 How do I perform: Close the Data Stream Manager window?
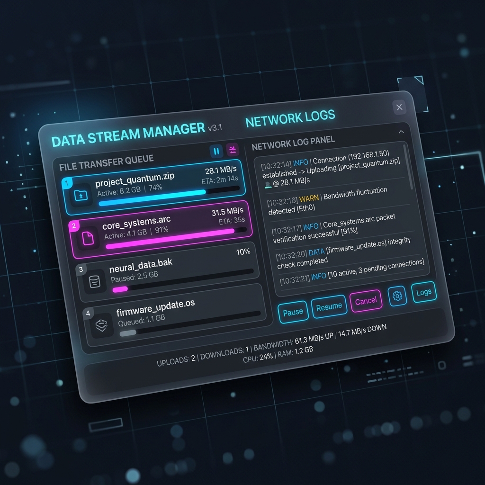point(399,108)
